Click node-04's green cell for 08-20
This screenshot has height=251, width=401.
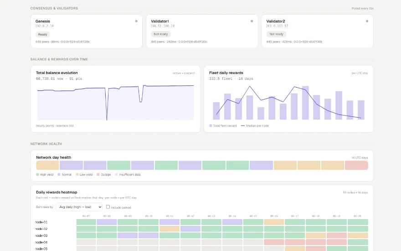point(358,242)
